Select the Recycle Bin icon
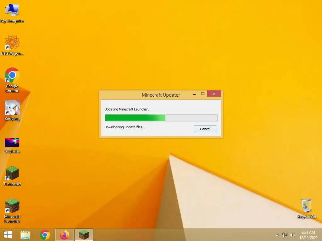Viewport: 322px width, 241px height. pyautogui.click(x=306, y=208)
